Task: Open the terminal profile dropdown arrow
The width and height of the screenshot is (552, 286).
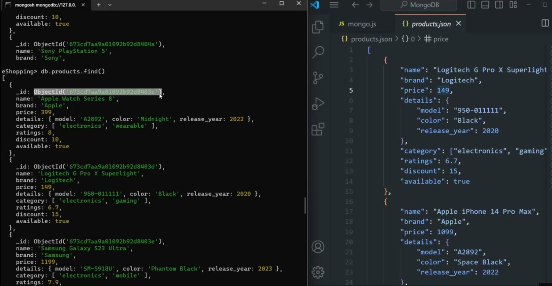Action: (110, 5)
